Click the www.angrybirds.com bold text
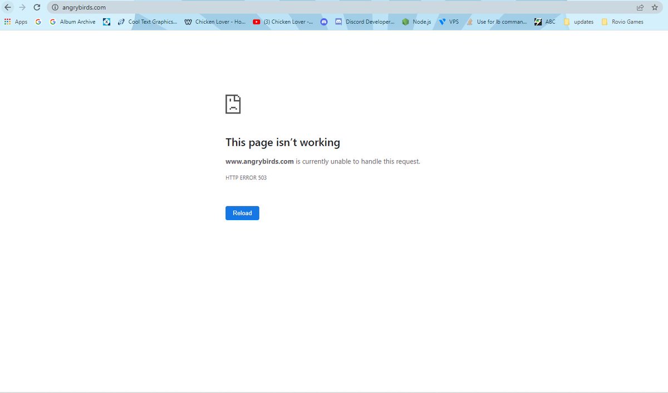Screen dimensions: 668x393 coord(259,161)
